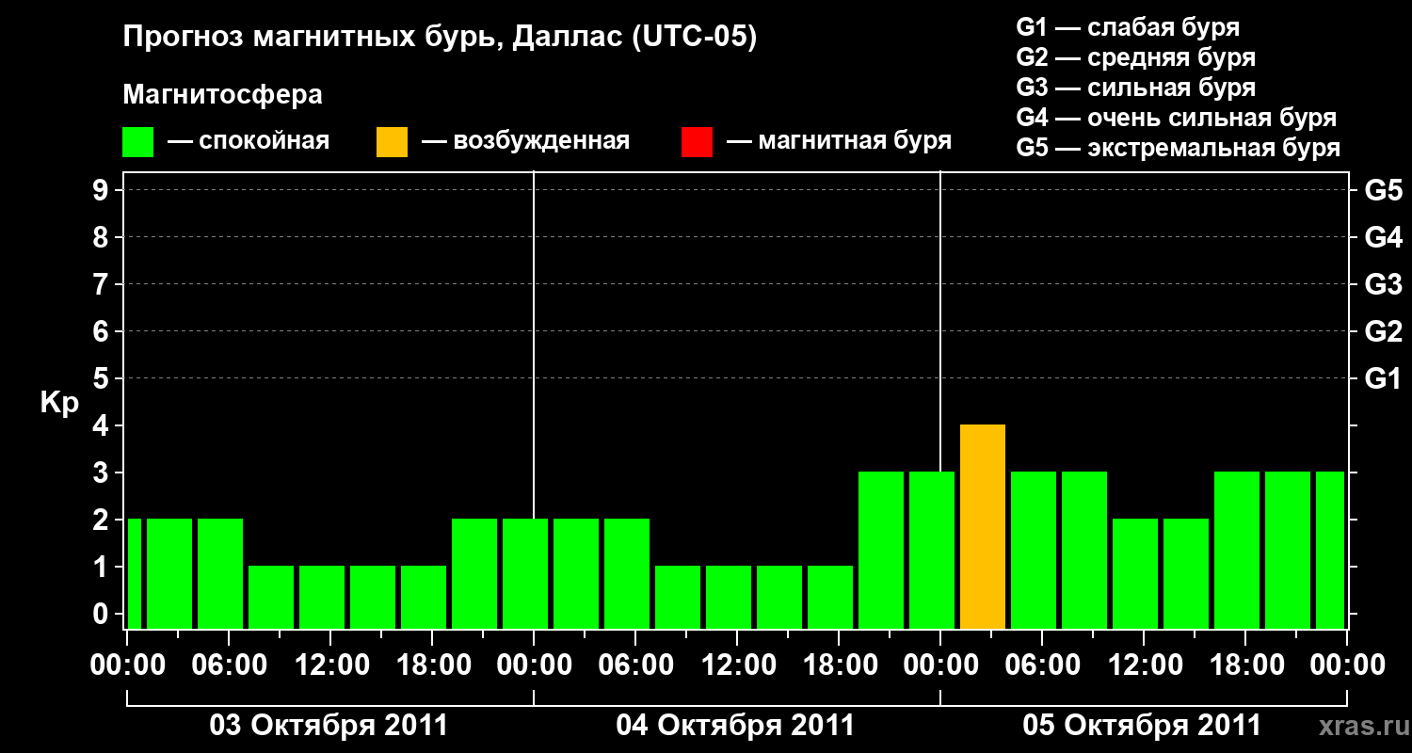Click the '— спокойная' legend label
This screenshot has width=1412, height=753.
pyautogui.click(x=249, y=142)
